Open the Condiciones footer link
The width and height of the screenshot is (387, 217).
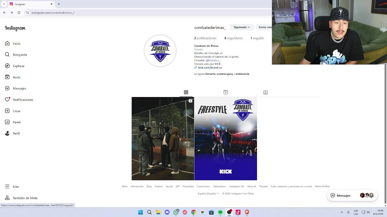[x=203, y=187]
